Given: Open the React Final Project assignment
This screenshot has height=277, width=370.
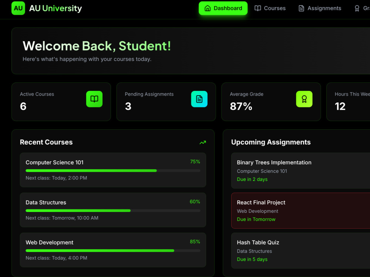Looking at the screenshot, I should tap(300, 211).
